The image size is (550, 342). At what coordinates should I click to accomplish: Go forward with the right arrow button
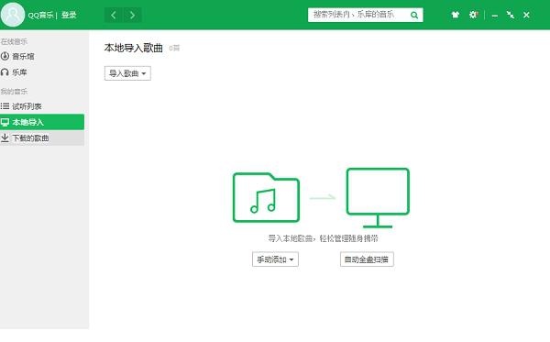(132, 15)
